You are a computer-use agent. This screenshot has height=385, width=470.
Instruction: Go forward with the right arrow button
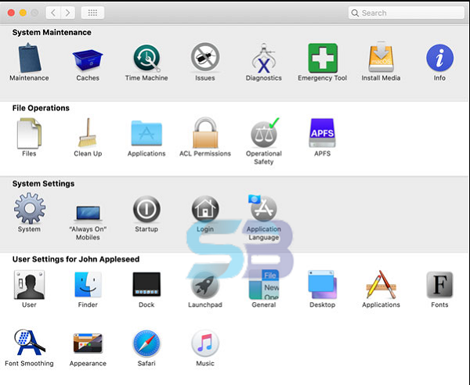coord(67,13)
